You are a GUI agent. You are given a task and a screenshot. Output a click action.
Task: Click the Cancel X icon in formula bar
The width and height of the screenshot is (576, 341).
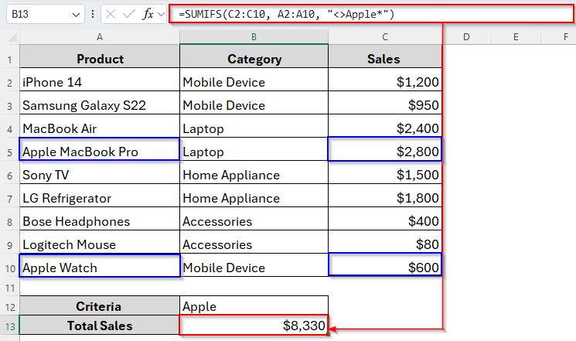[111, 14]
